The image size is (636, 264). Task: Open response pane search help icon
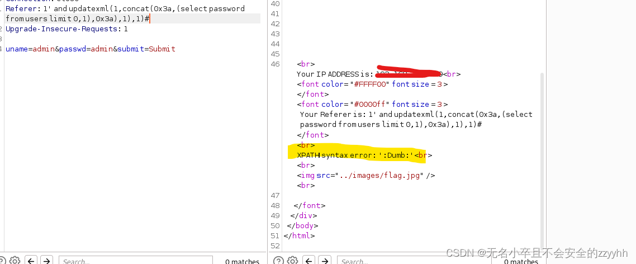(277, 260)
